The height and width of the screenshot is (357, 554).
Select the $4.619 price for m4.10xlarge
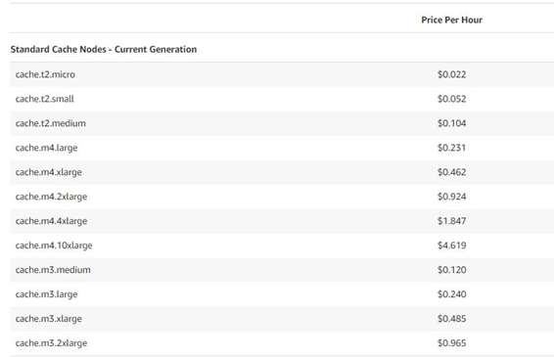pos(451,245)
